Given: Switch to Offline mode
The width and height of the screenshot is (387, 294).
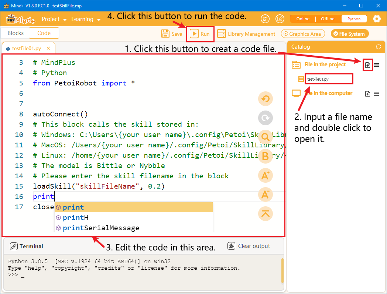Looking at the screenshot, I should tap(328, 19).
